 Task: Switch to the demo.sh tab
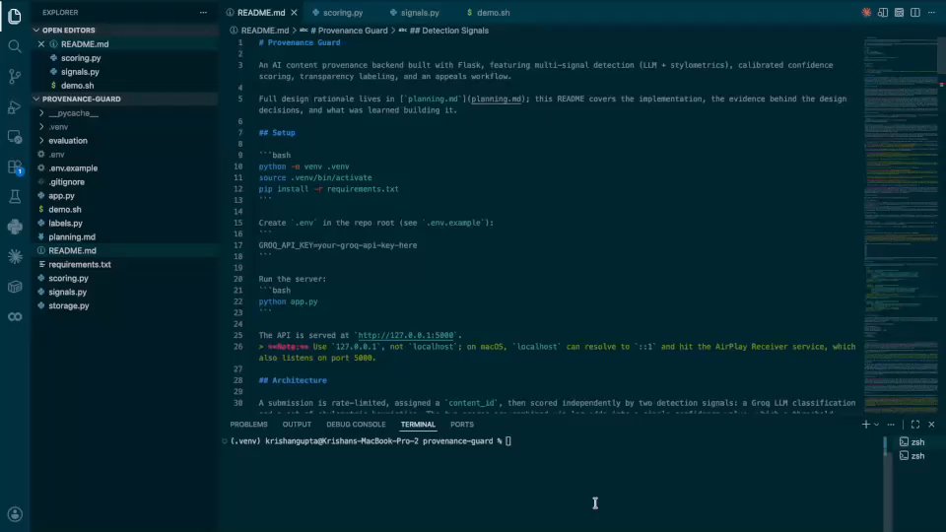click(x=493, y=12)
